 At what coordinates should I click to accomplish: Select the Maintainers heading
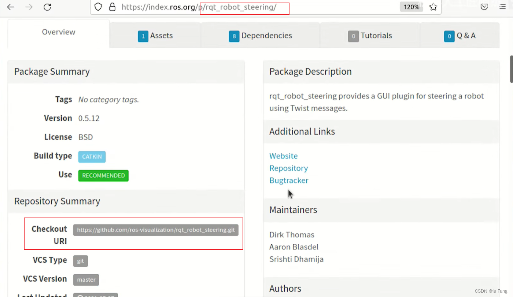point(293,210)
